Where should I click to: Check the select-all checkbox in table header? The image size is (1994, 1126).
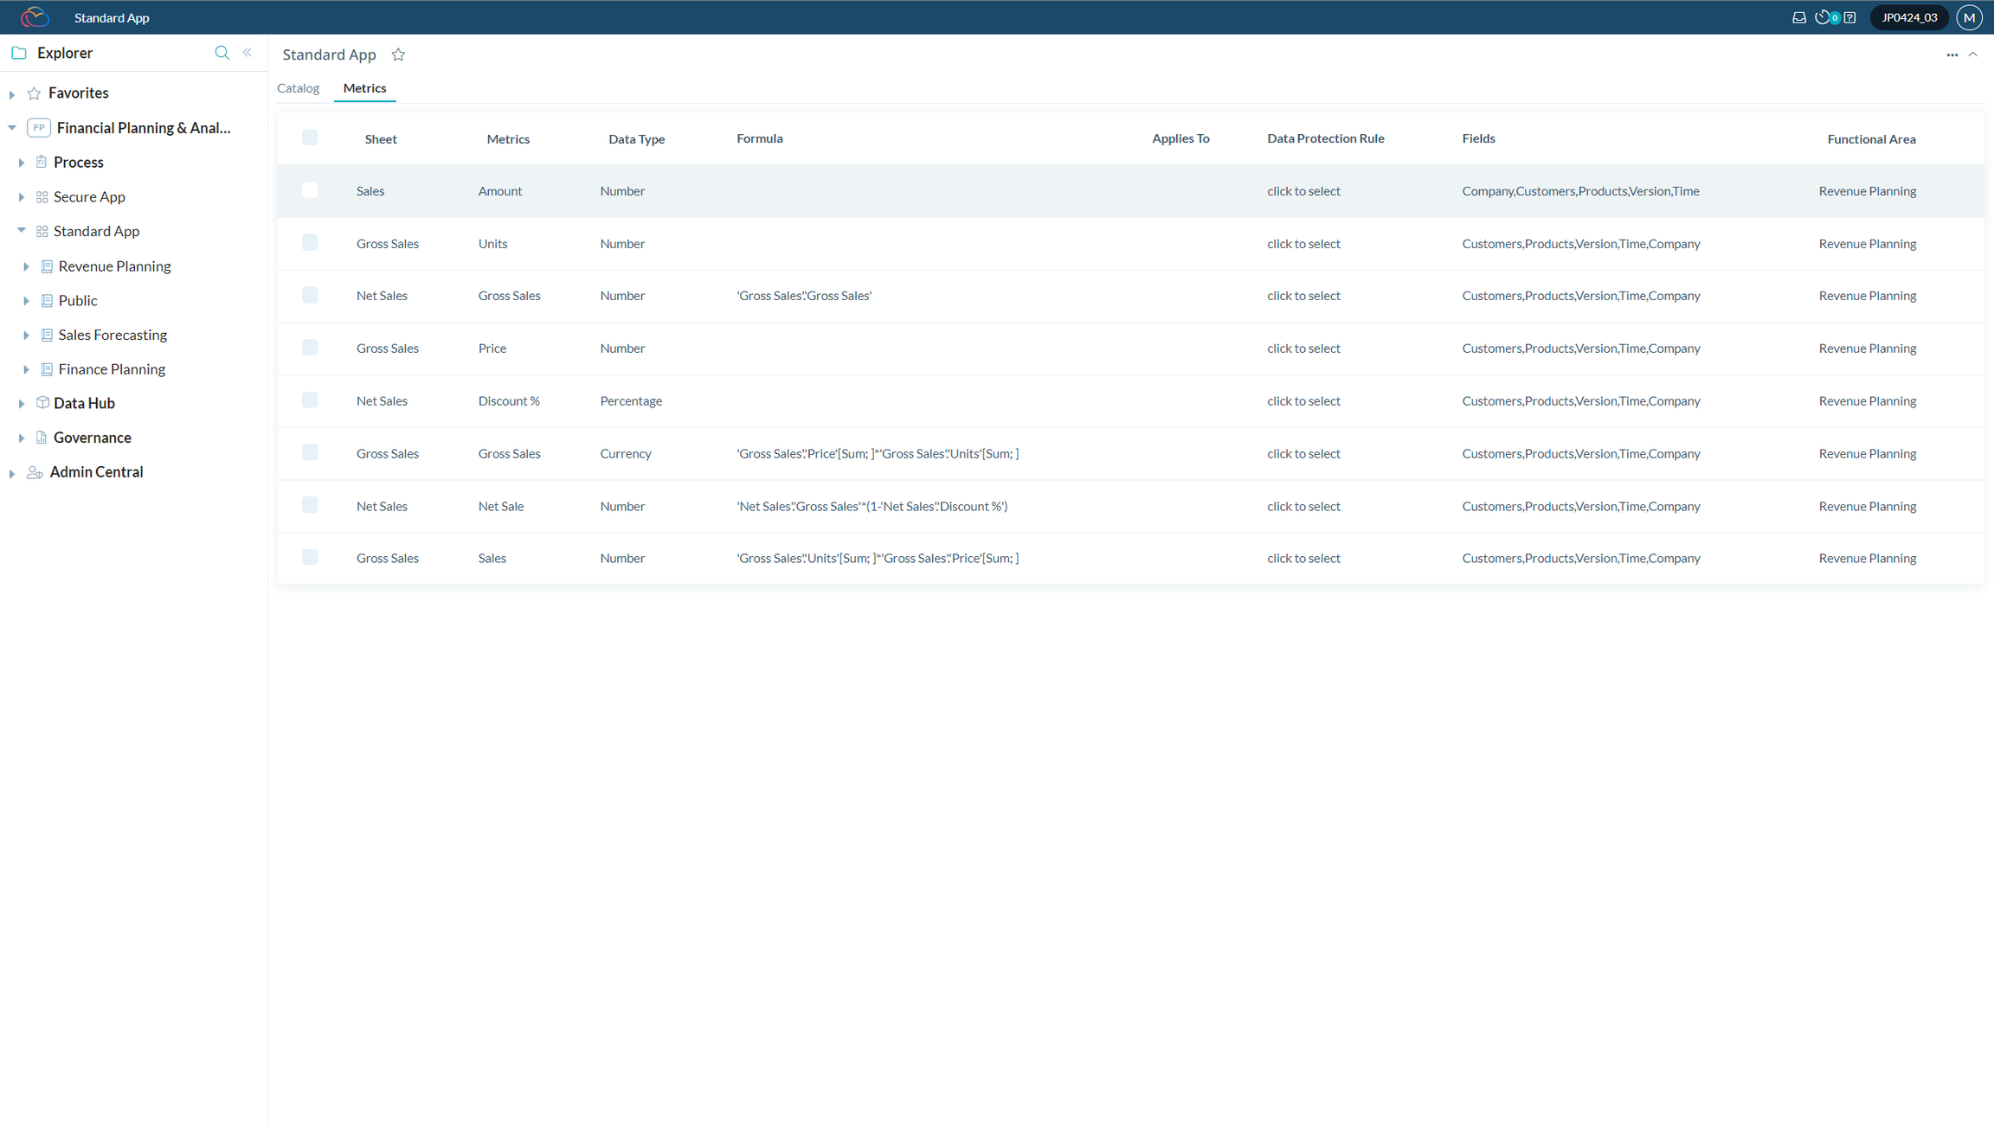(310, 137)
